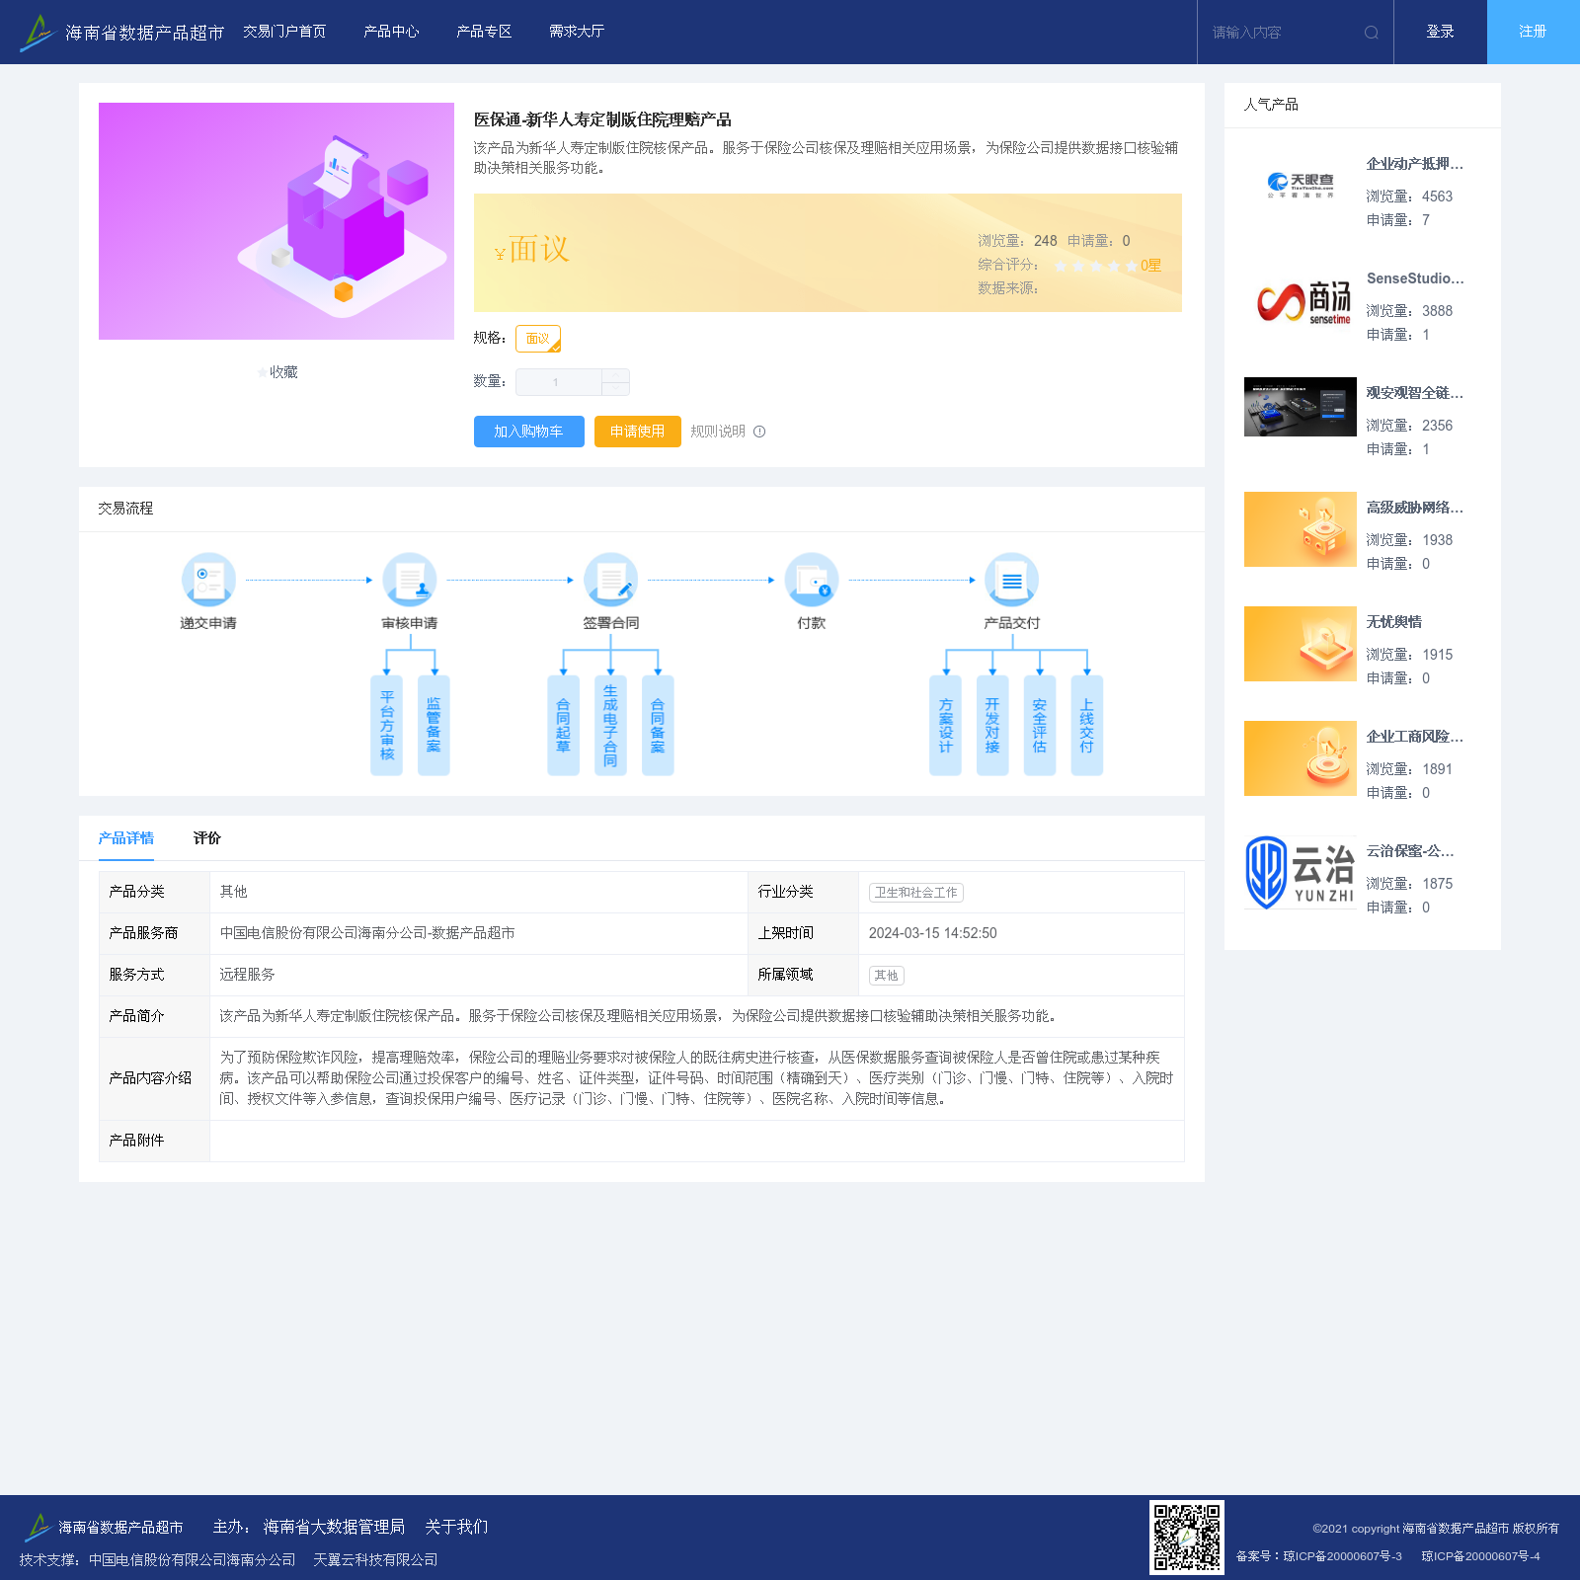The width and height of the screenshot is (1580, 1580).
Task: Click the search magnifier icon
Action: tap(1371, 33)
